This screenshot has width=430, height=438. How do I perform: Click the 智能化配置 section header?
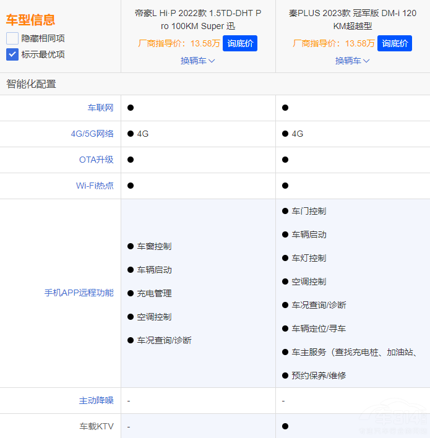coord(31,84)
